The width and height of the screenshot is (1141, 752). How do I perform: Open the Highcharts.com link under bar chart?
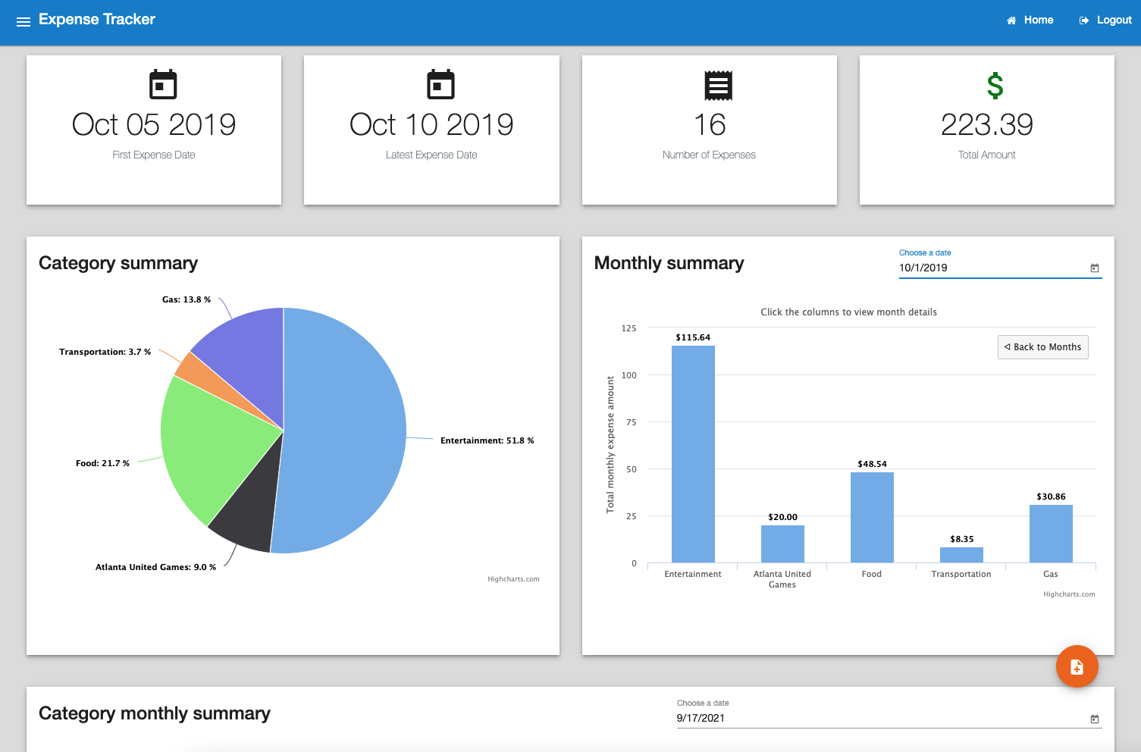pos(1069,594)
